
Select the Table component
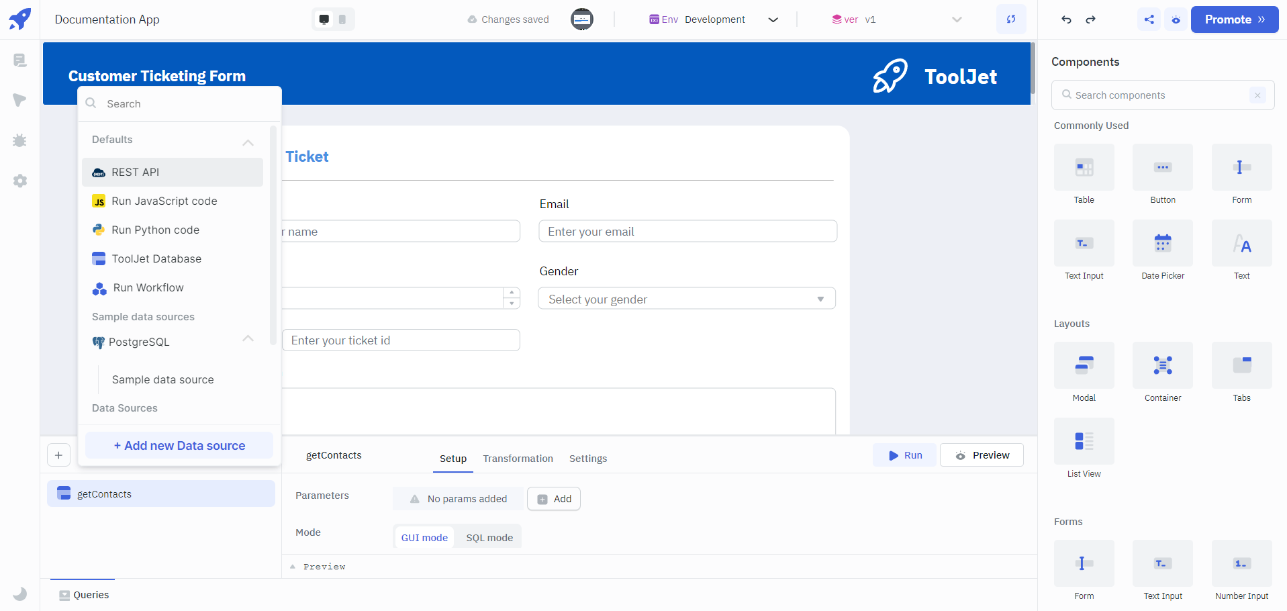1084,174
